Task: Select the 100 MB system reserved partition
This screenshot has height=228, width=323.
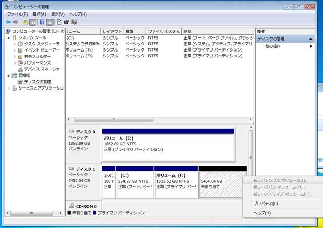Action: [x=108, y=182]
